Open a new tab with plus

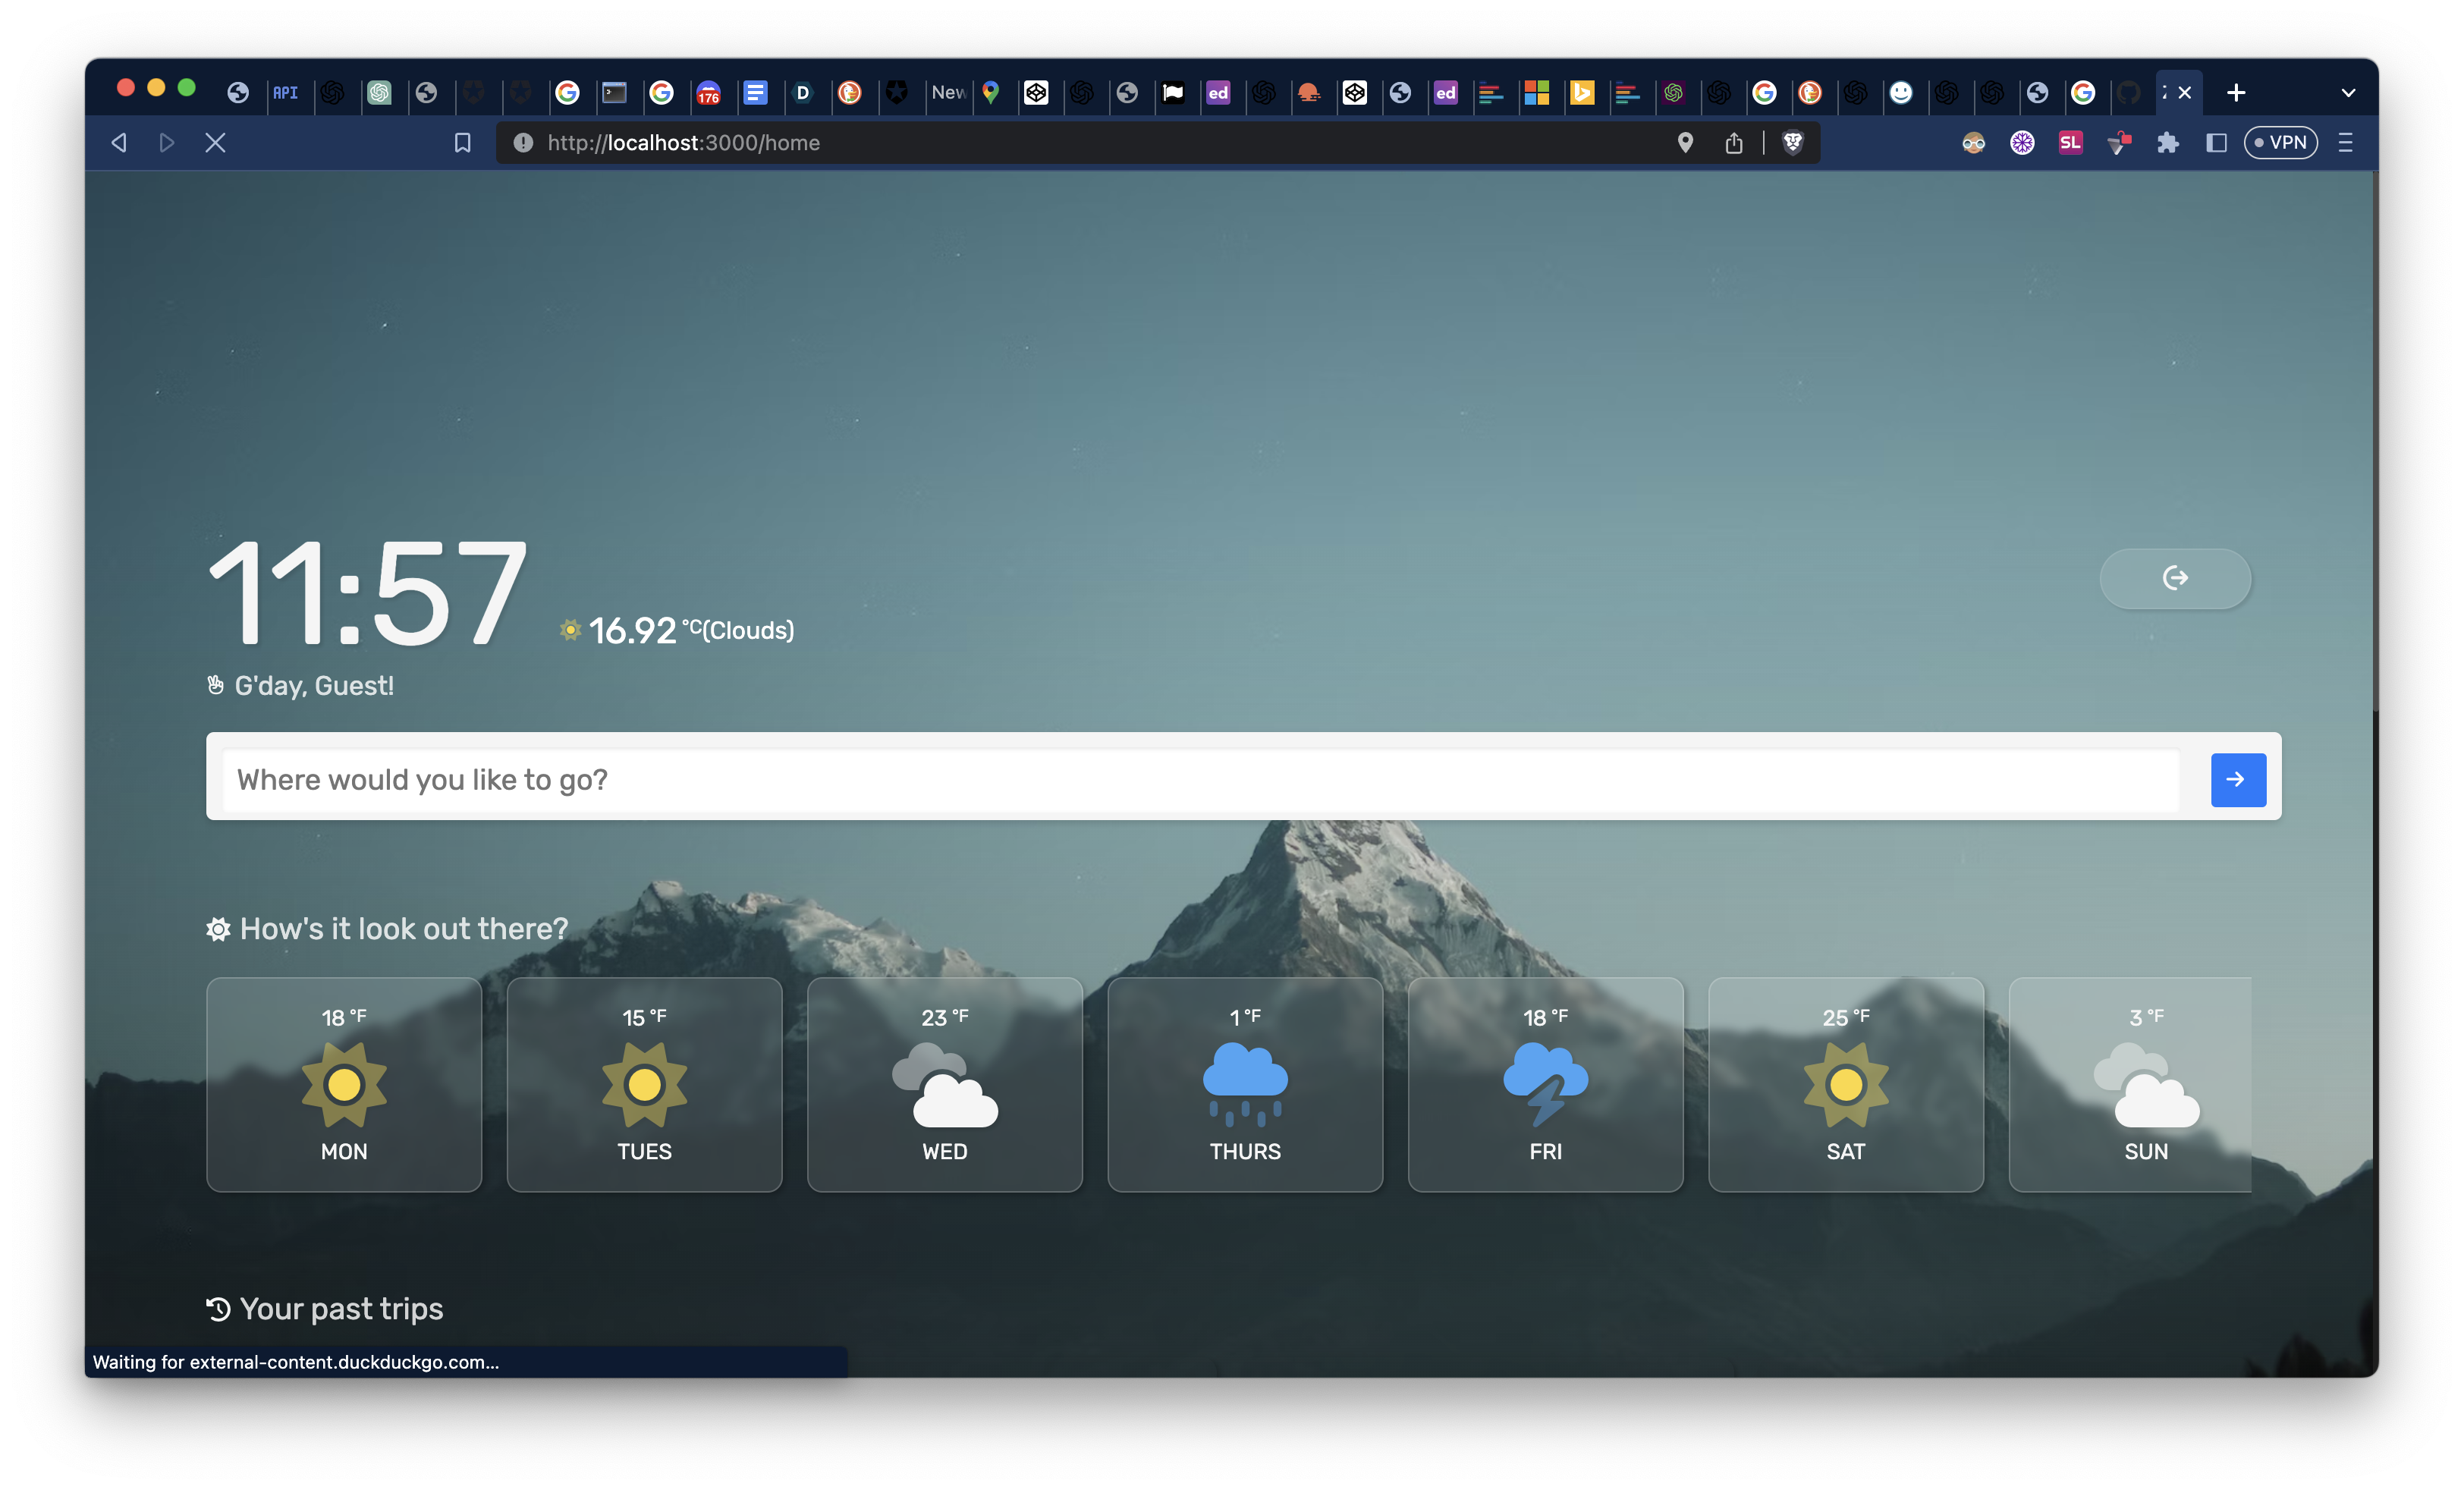pyautogui.click(x=2236, y=93)
